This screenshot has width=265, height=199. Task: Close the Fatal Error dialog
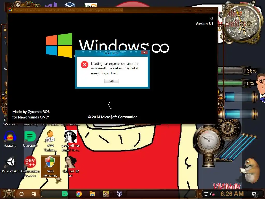tap(144, 52)
